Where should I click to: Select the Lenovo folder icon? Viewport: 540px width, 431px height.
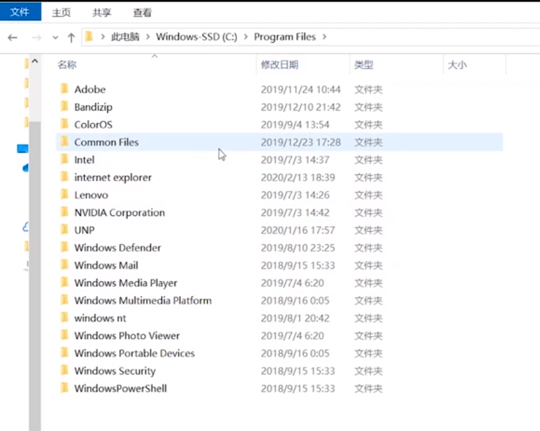pos(65,194)
